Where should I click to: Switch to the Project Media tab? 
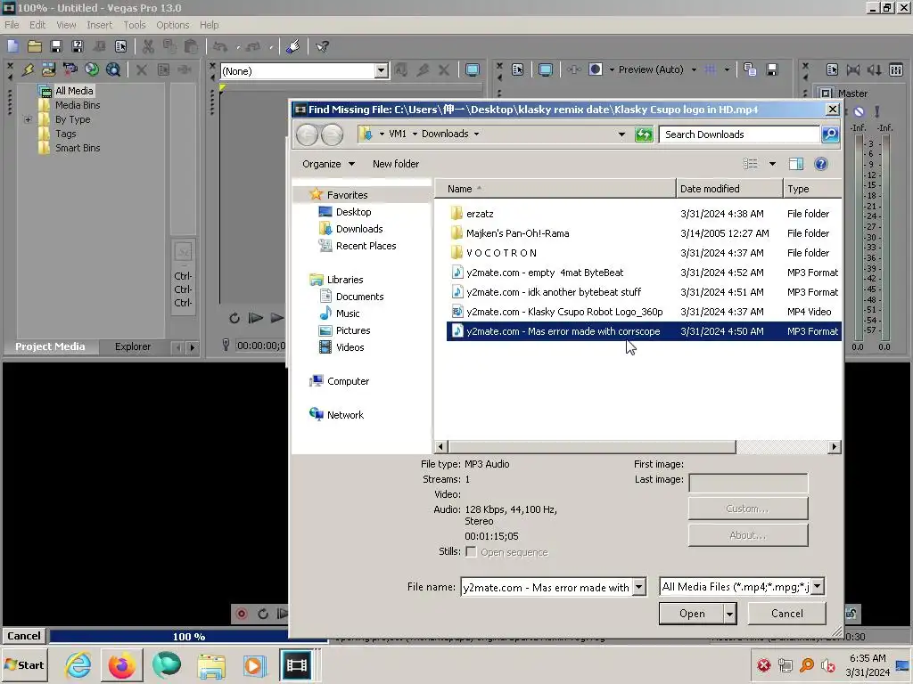click(50, 346)
